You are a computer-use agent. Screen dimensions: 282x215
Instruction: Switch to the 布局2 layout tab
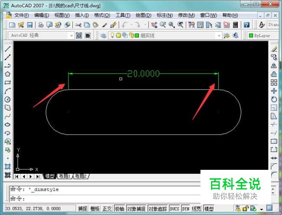pos(81,176)
